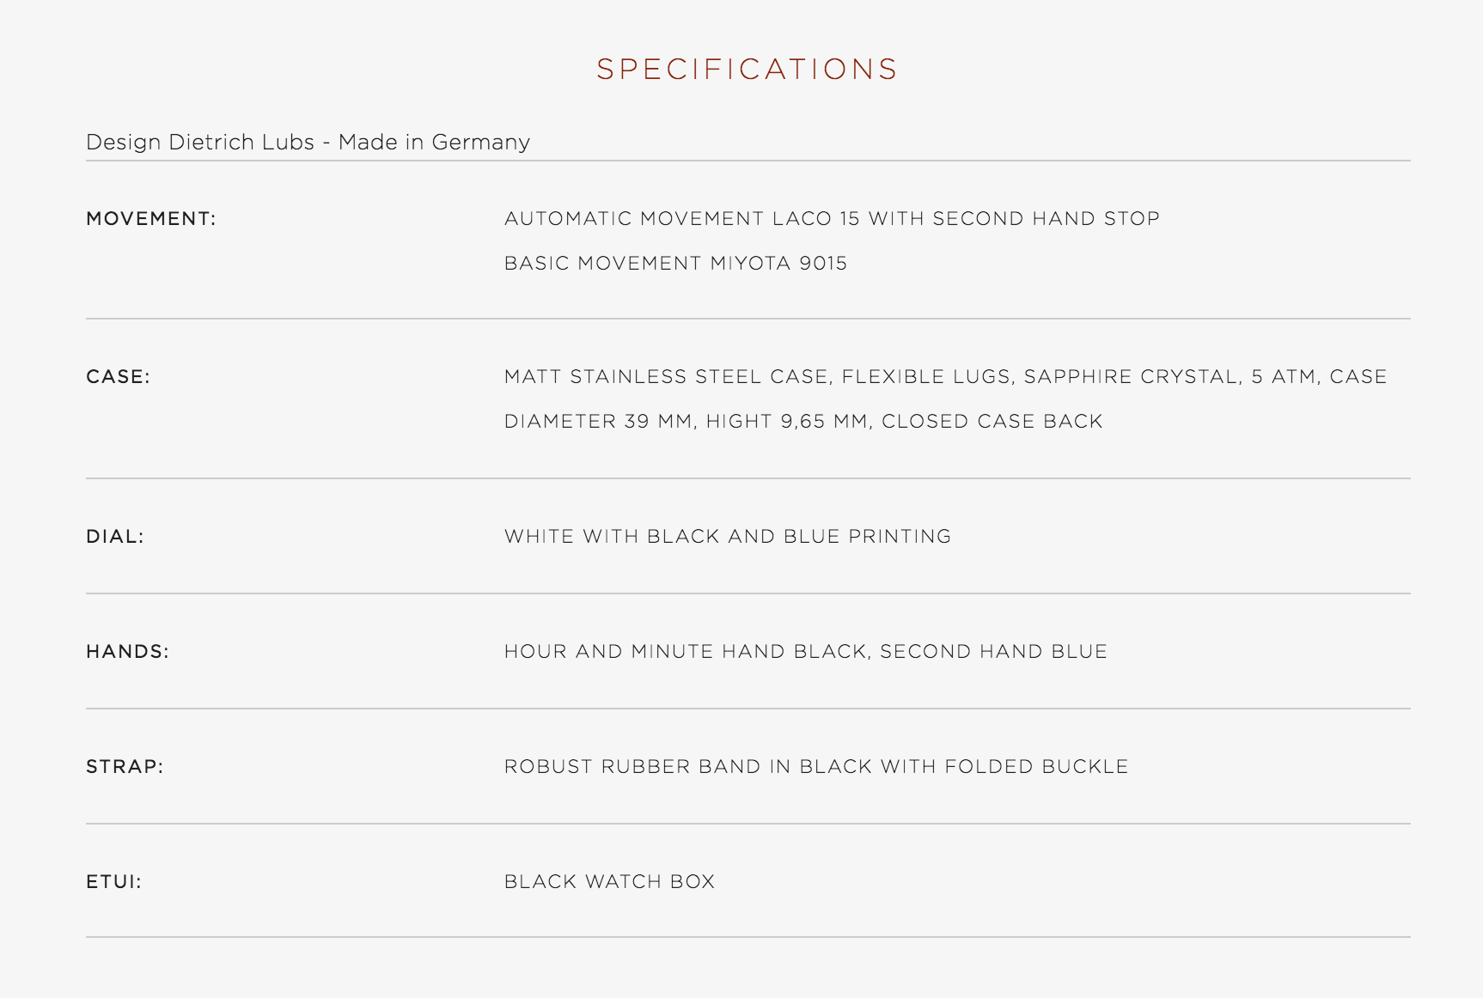Click the STRAP: label
This screenshot has width=1483, height=998.
tap(125, 767)
